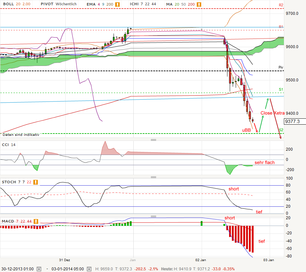Click the S1 support label
Viewport: 306px width, 272px height.
[281, 89]
